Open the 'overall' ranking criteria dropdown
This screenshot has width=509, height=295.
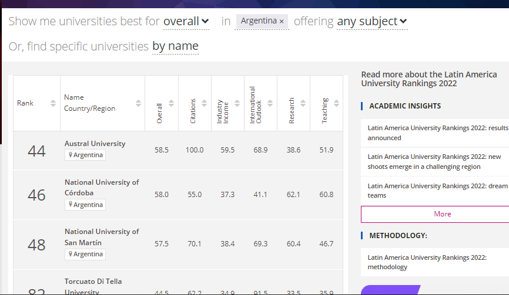tap(186, 21)
